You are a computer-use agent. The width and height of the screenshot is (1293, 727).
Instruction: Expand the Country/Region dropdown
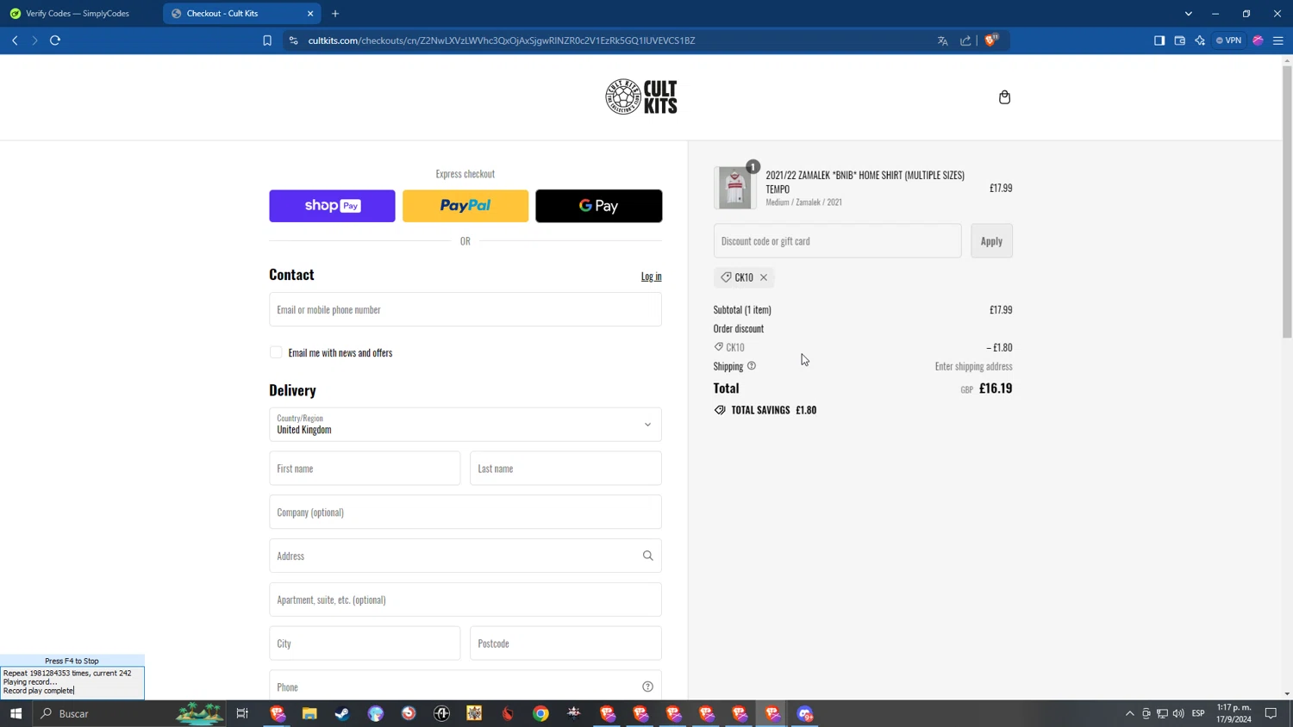(x=465, y=425)
